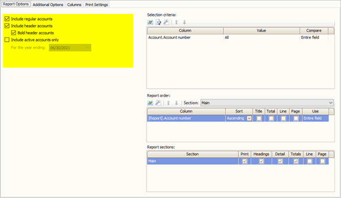Click the green columns icon under Selection criteria
The width and height of the screenshot is (341, 198).
tap(150, 22)
